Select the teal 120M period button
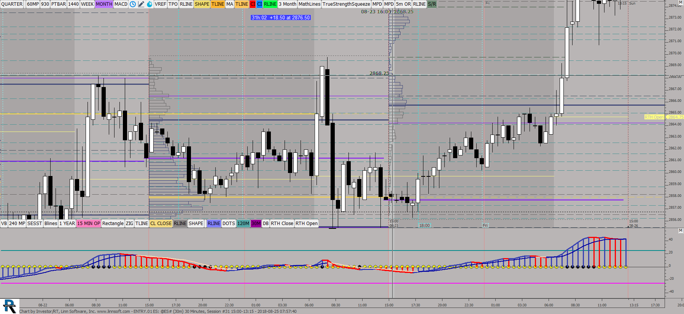This screenshot has width=684, height=314. click(243, 224)
